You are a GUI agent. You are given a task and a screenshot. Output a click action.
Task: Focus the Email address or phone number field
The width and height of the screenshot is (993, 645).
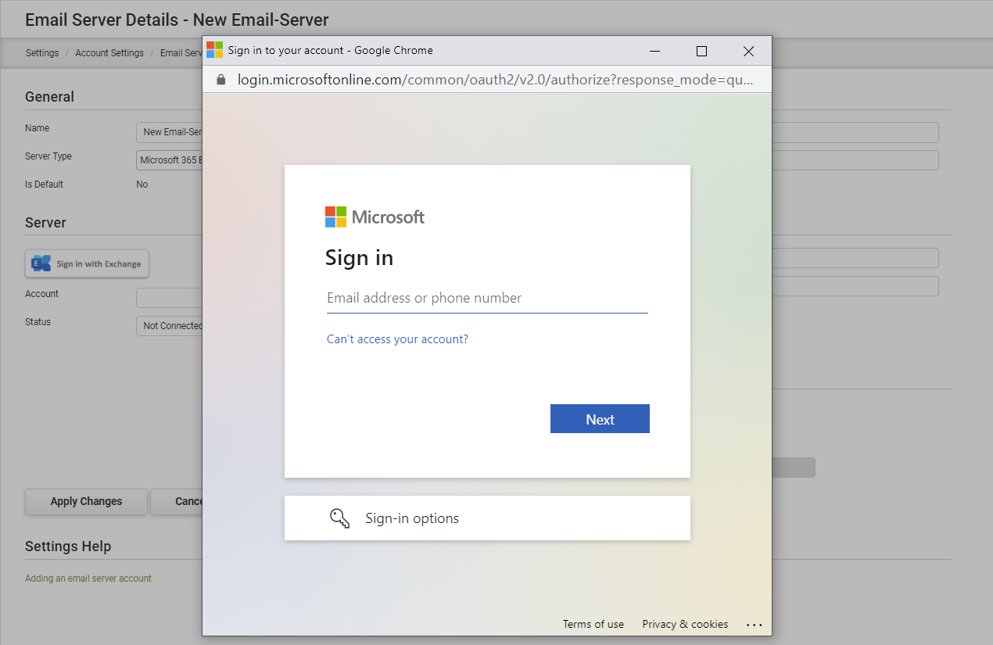tap(487, 298)
